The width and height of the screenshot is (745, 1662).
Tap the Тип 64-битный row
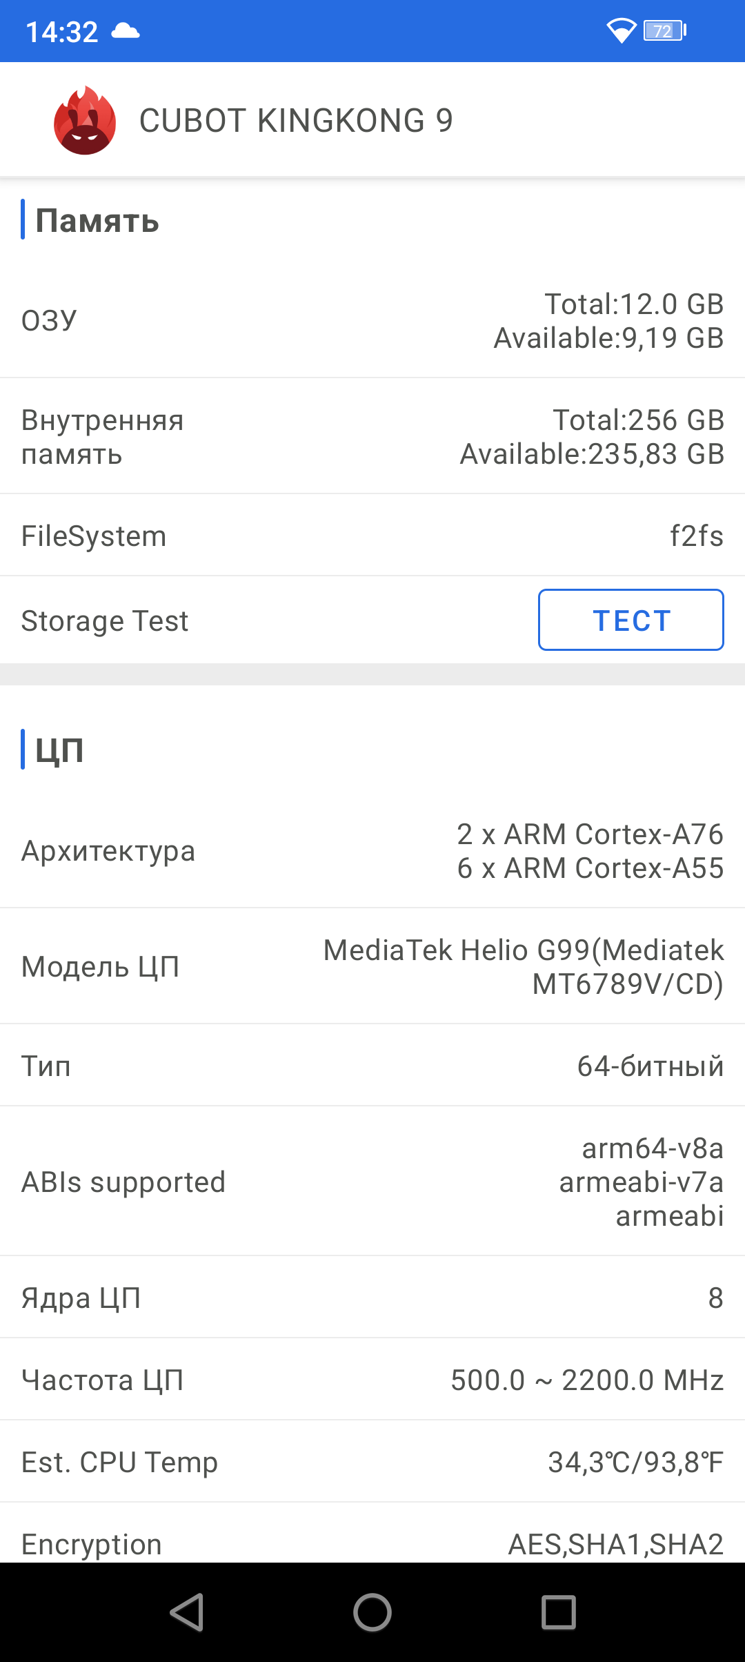coord(372,1066)
